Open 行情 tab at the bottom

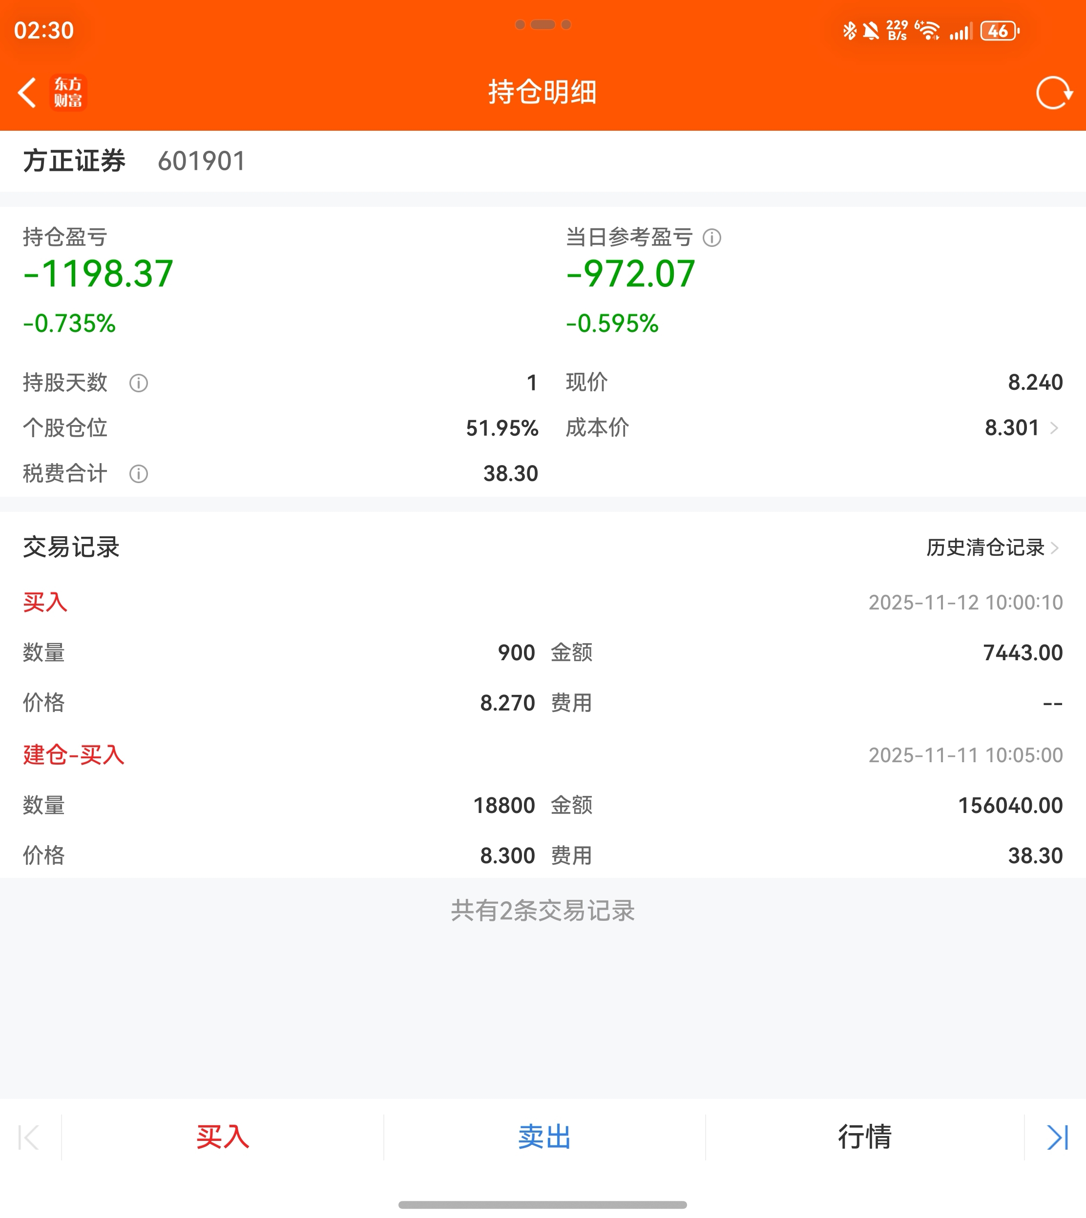pos(865,1137)
